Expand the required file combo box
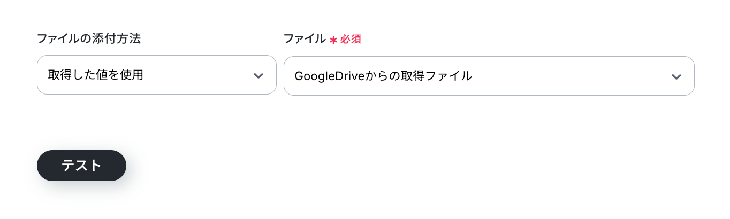Viewport: 730px width, 219px height. click(489, 76)
